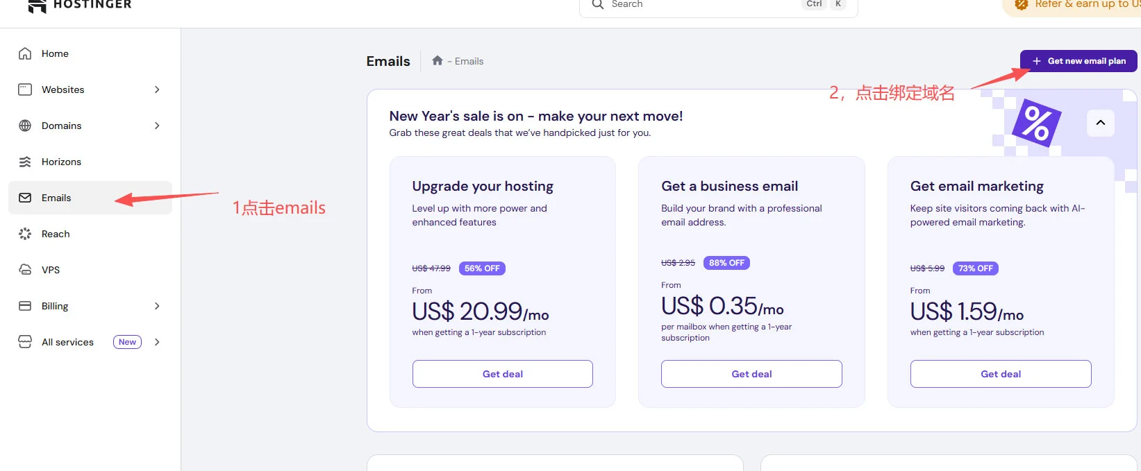
Task: Open All services menu item
Action: [67, 342]
